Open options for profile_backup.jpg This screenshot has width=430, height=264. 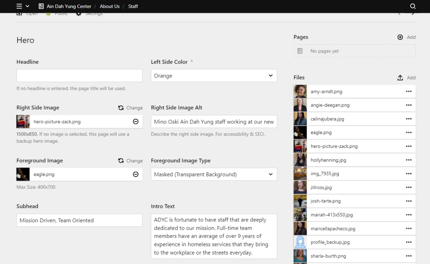pyautogui.click(x=408, y=242)
